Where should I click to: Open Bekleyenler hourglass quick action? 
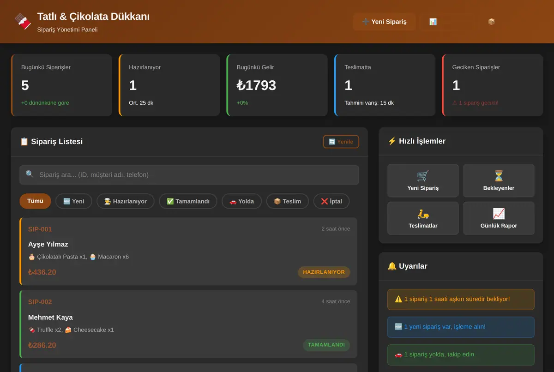[499, 180]
